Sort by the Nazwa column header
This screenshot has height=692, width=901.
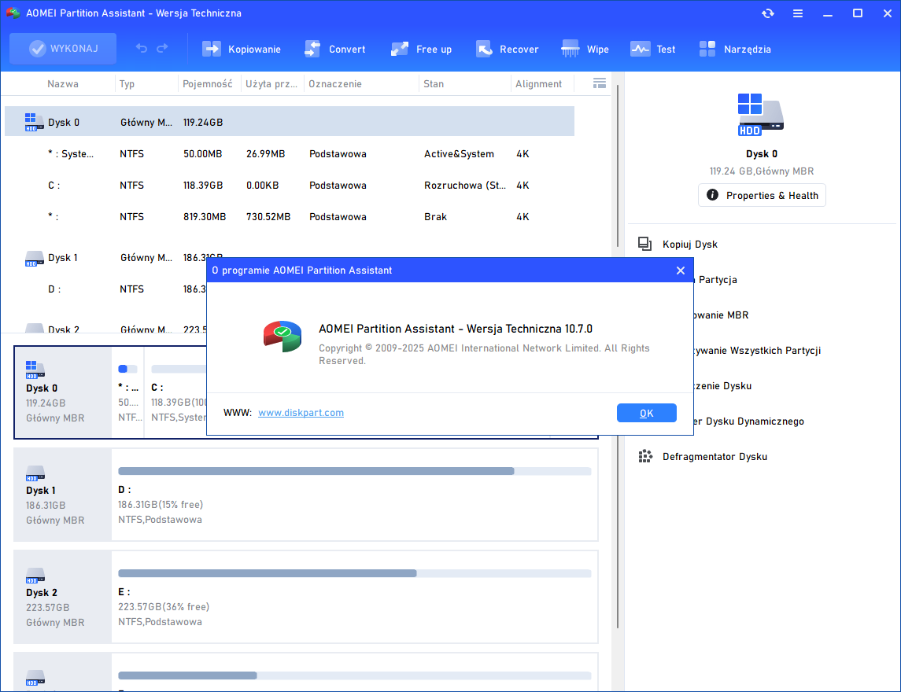click(63, 84)
